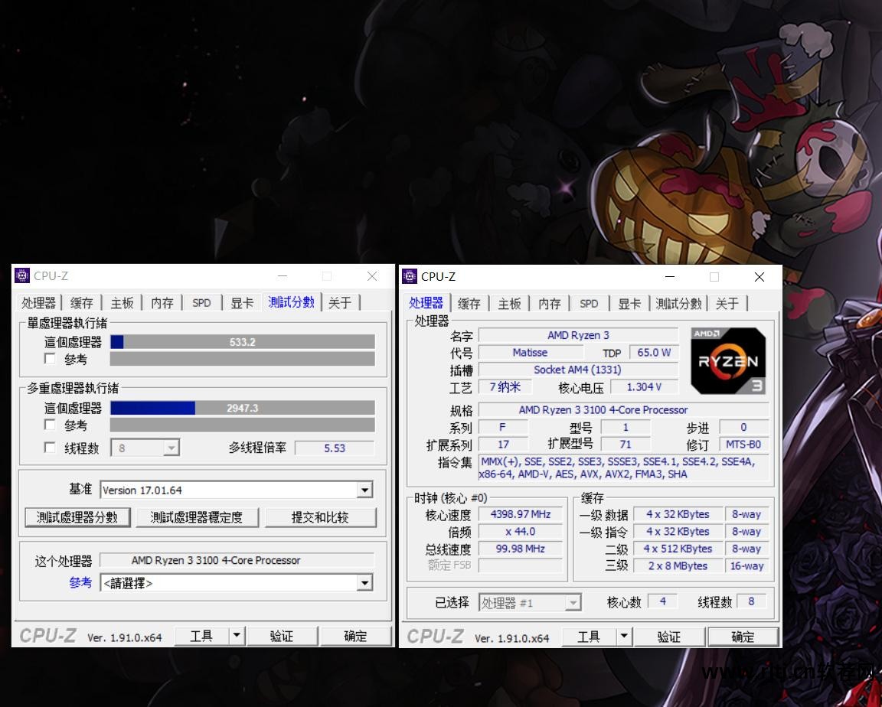Click the revision value MTS-B0

743,444
